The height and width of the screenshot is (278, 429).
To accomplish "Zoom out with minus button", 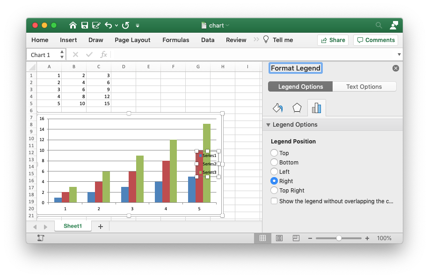I will tap(310, 238).
